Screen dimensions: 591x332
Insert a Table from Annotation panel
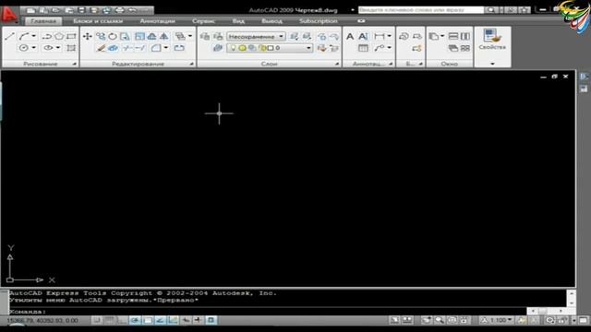363,48
